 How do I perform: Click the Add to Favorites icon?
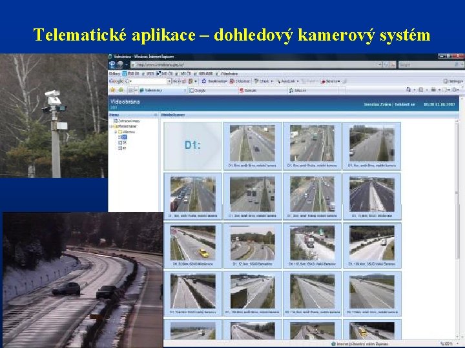click(x=121, y=90)
